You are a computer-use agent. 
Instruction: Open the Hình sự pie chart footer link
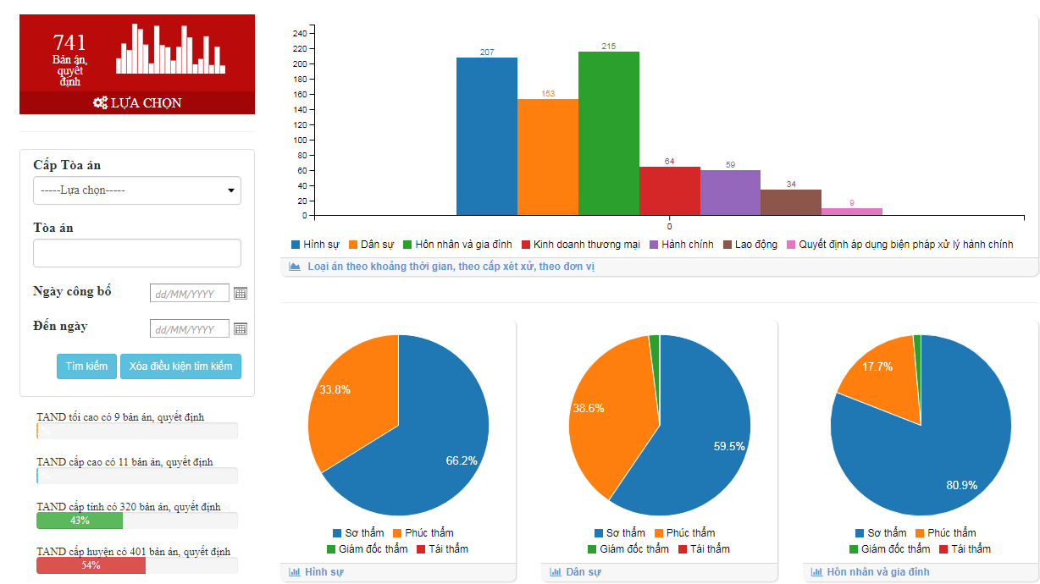point(324,572)
